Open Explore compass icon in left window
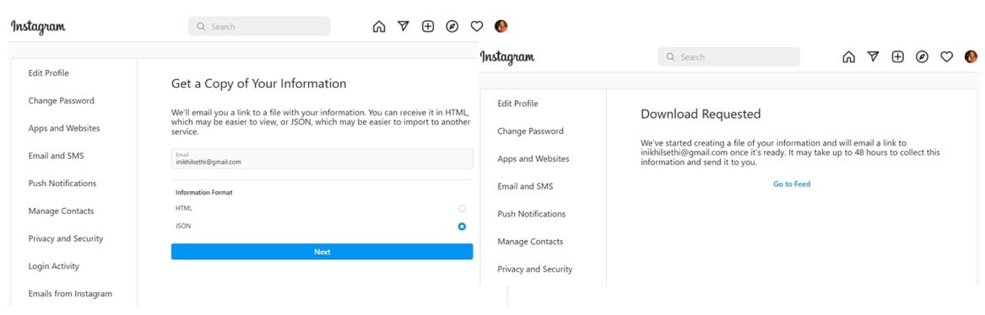The image size is (985, 315). [x=452, y=26]
